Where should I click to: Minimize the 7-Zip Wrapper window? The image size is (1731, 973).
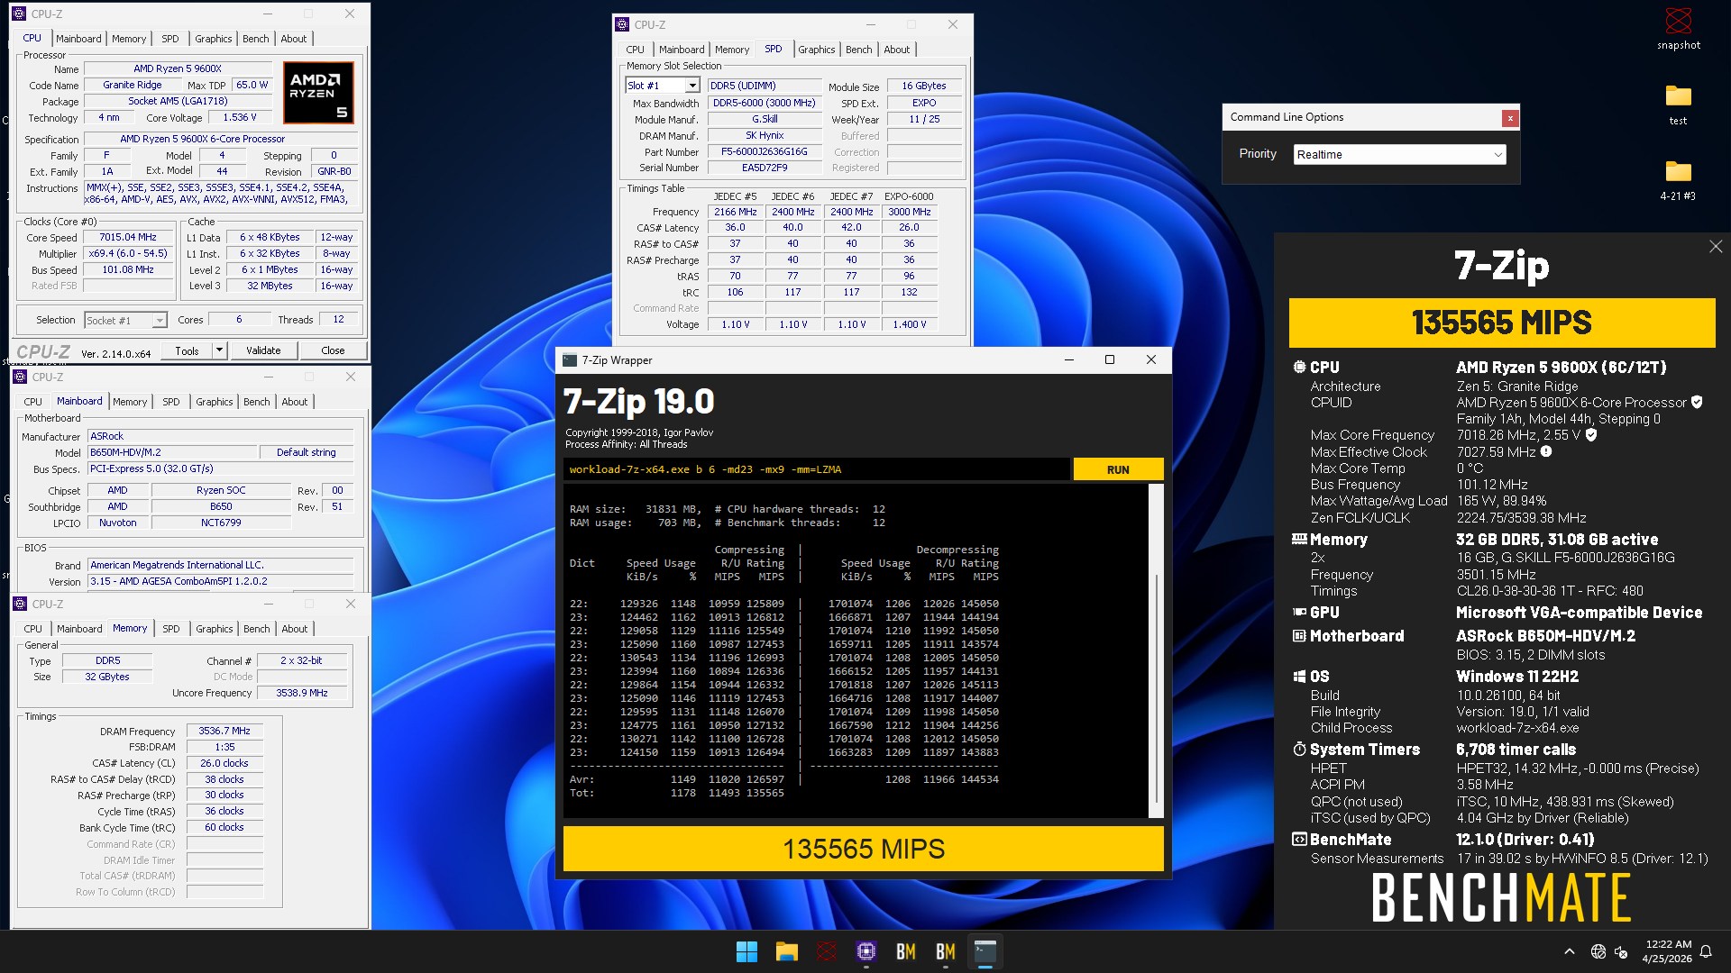point(1069,359)
